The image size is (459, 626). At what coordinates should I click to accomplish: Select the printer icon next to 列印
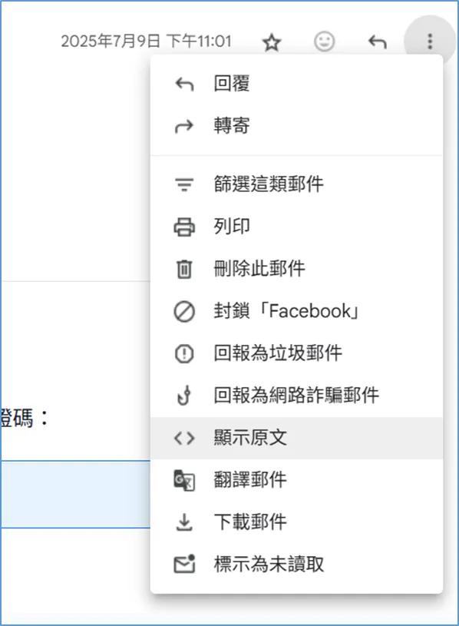click(184, 227)
